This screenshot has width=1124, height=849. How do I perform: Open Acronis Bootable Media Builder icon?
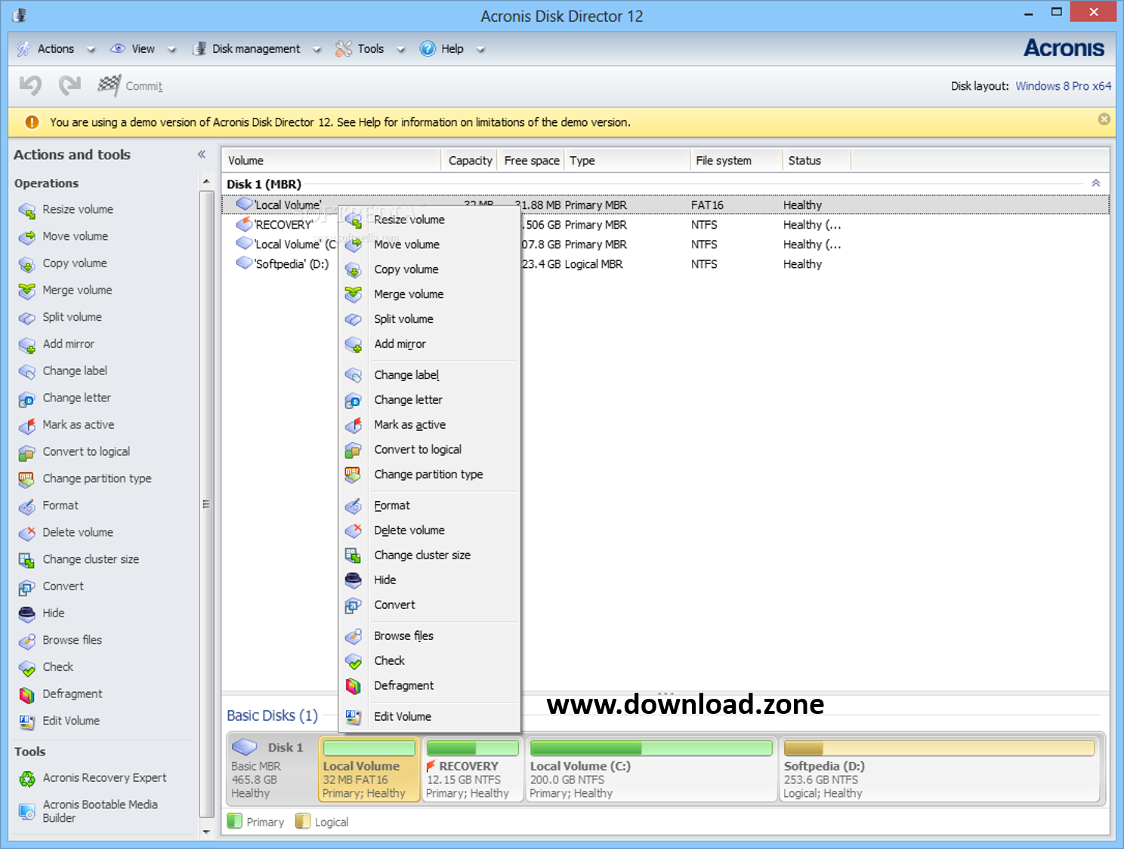[x=27, y=811]
